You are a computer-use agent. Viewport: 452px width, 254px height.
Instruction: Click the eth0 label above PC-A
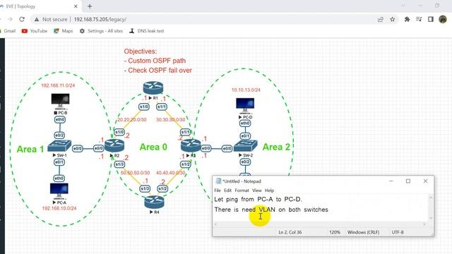59,179
